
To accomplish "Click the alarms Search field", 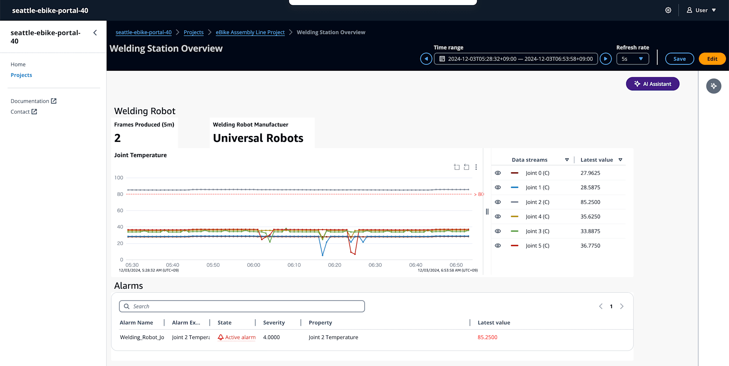I will [242, 306].
